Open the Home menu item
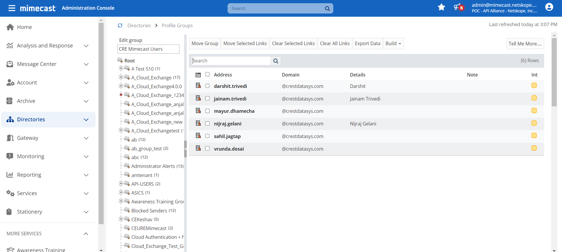Image resolution: width=562 pixels, height=252 pixels. coord(48,27)
